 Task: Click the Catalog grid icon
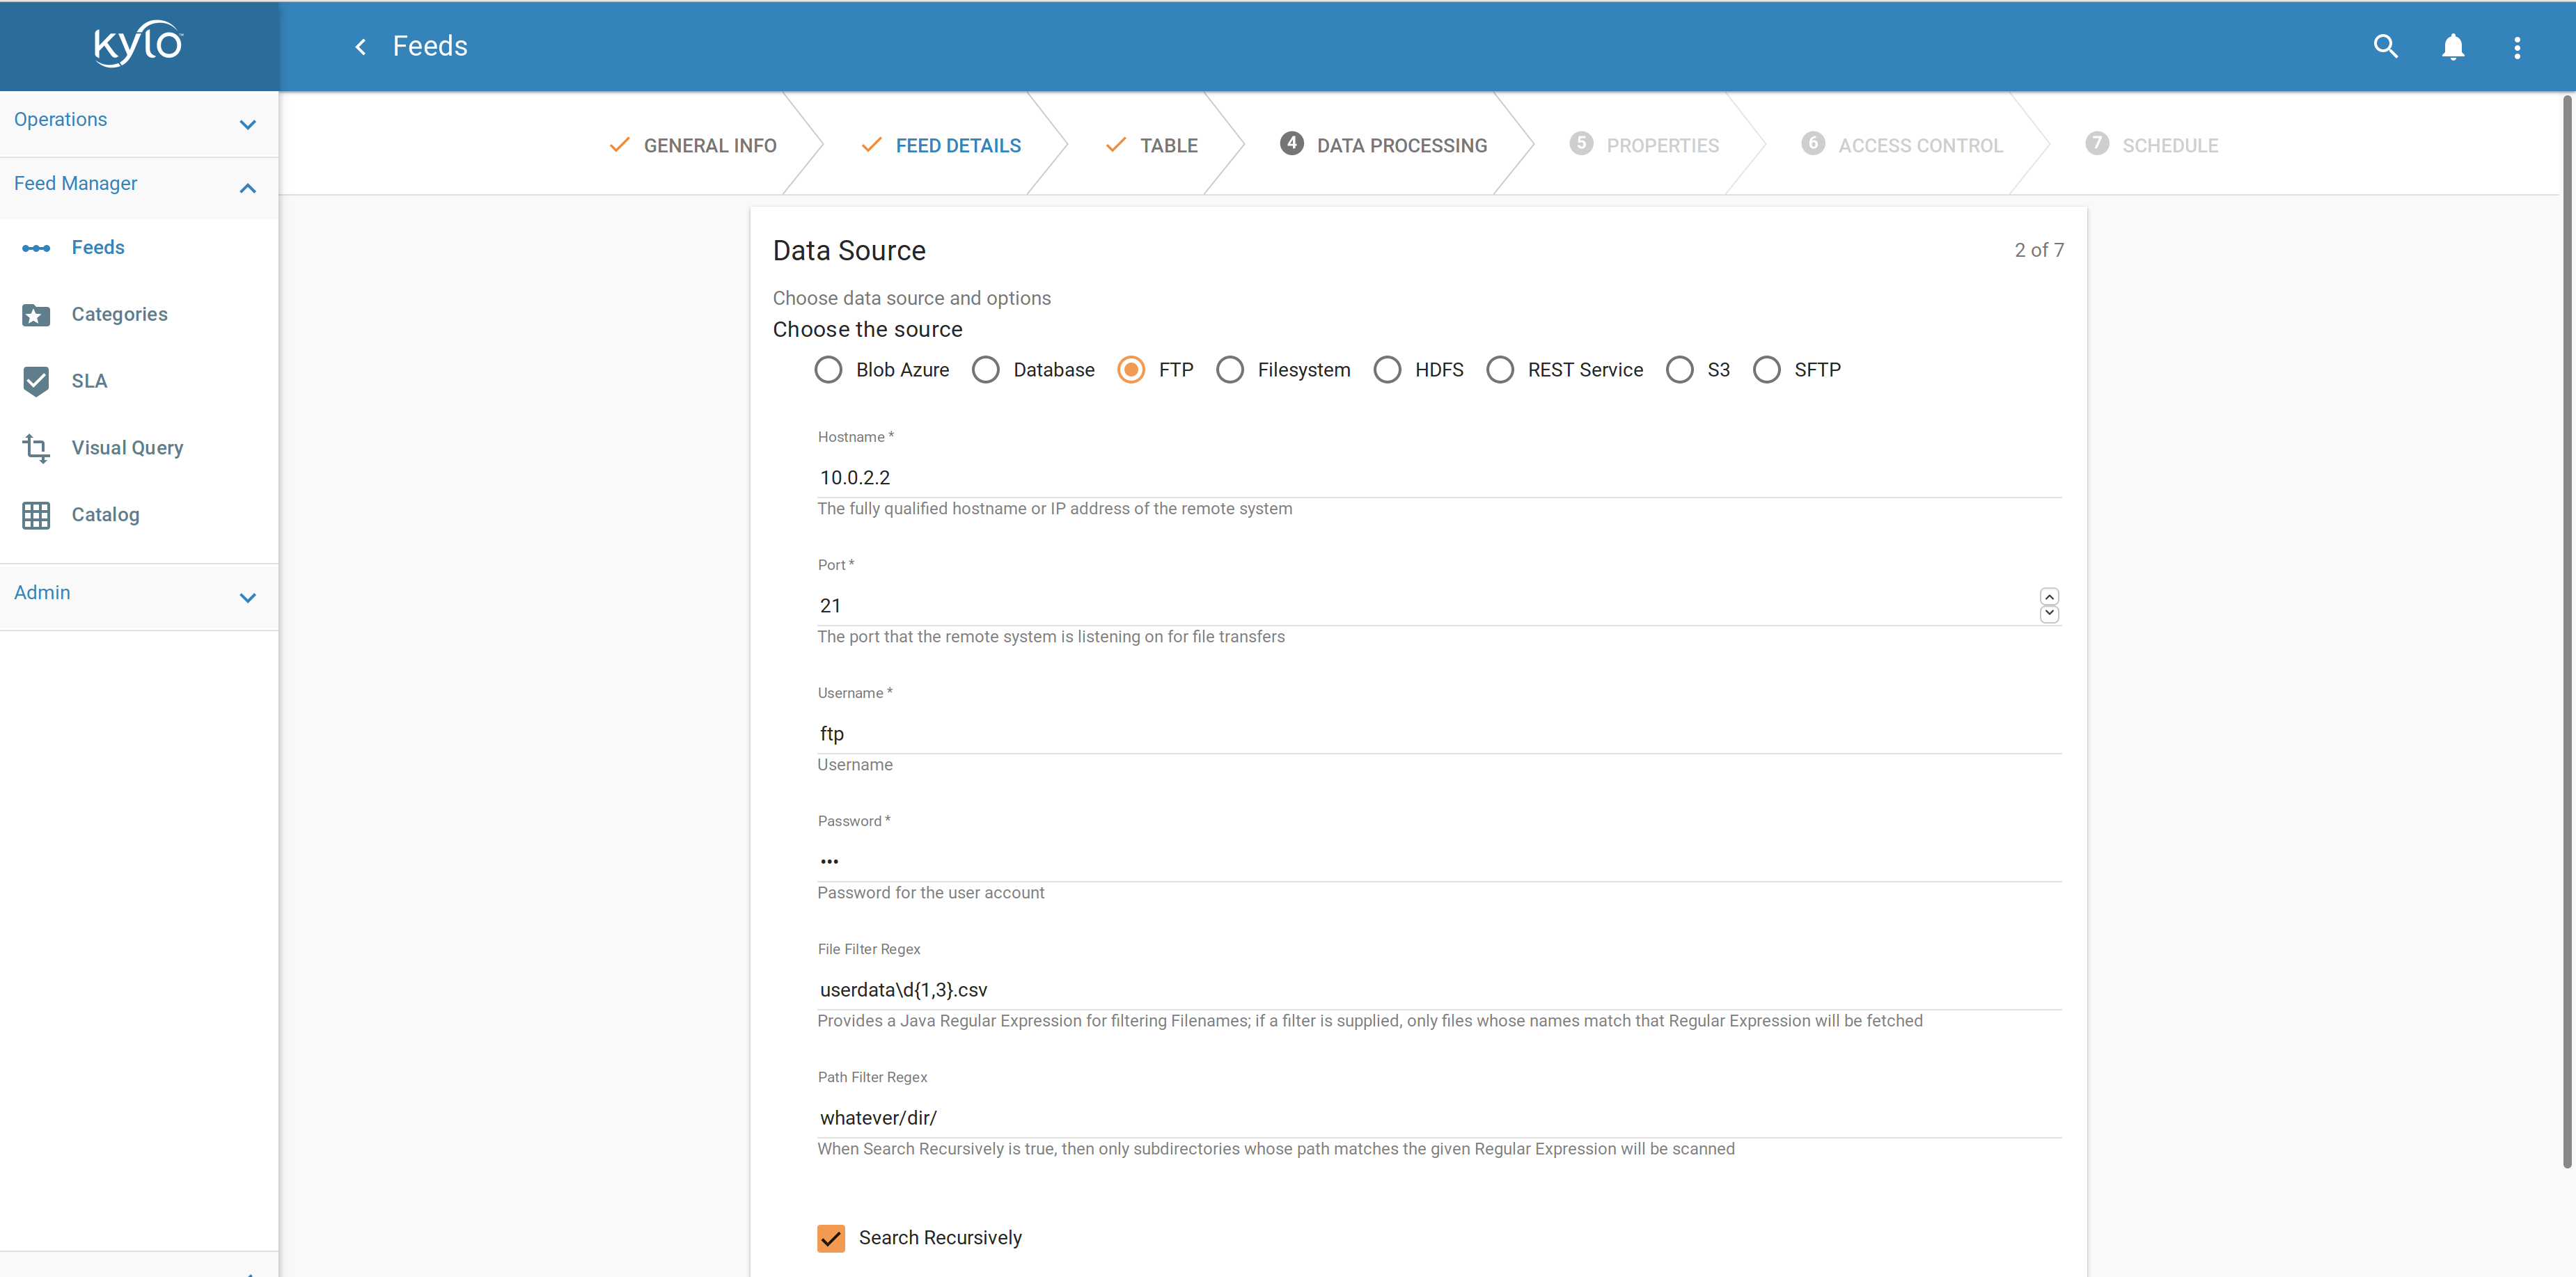click(x=36, y=514)
